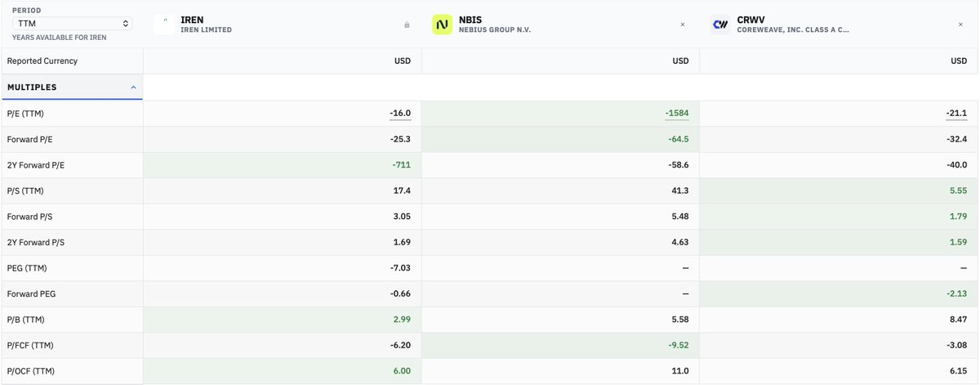Click the P/OCF (TTM) row label
980x385 pixels.
coord(32,373)
